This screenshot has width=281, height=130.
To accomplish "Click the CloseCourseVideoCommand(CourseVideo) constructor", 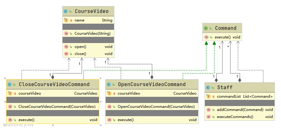I will 57,107.
